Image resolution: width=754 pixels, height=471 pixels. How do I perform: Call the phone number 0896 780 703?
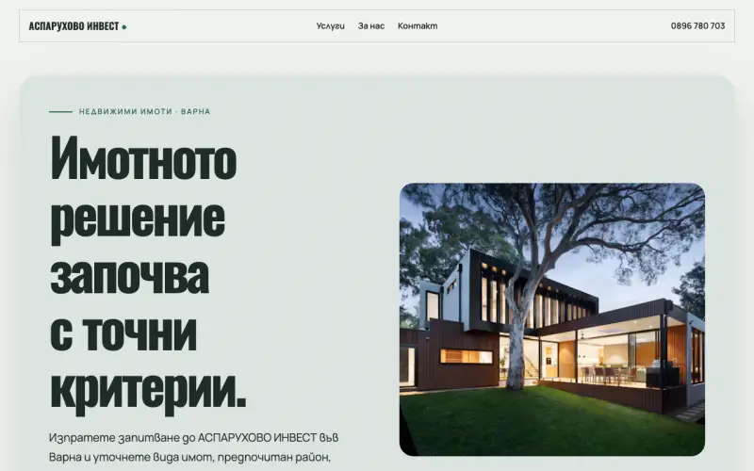pyautogui.click(x=697, y=26)
